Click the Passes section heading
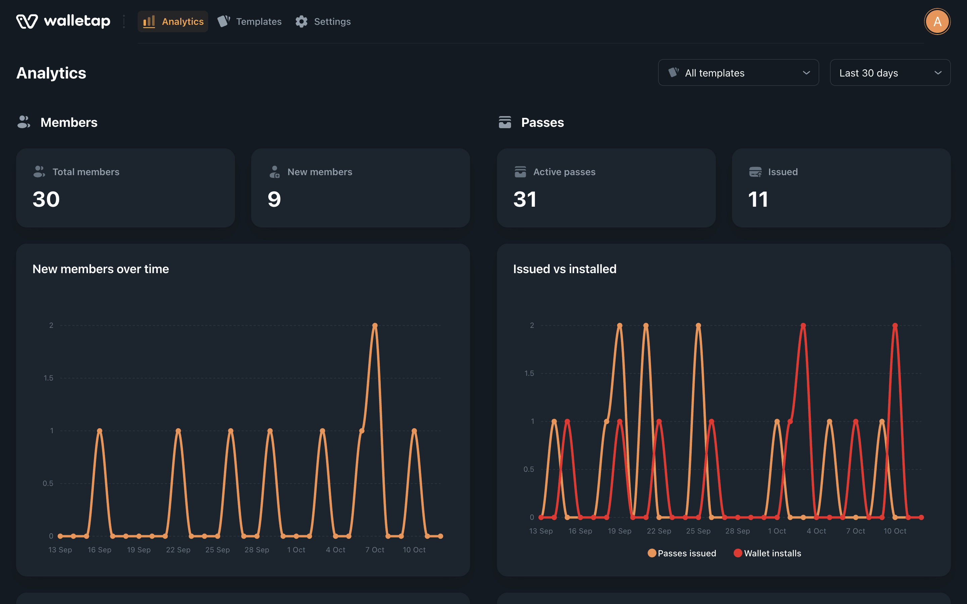The height and width of the screenshot is (604, 967). point(542,122)
